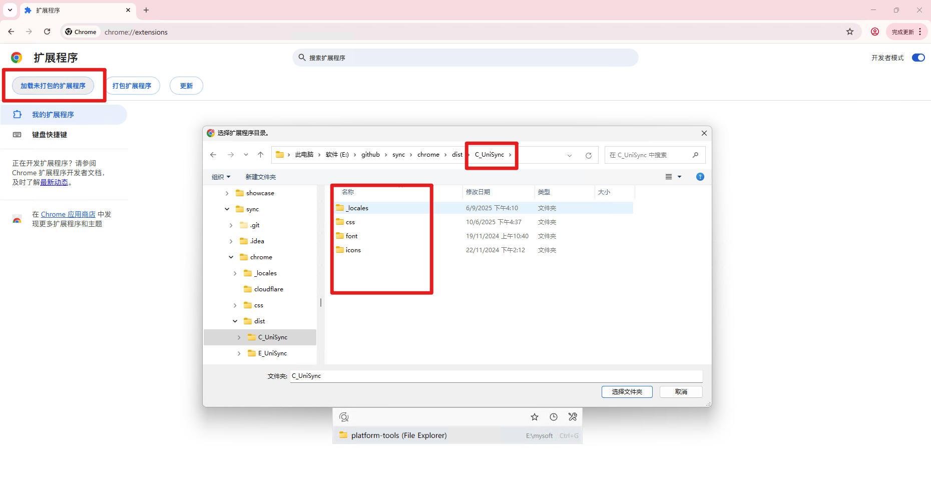This screenshot has width=931, height=499.
Task: Expand the E_UniSync tree node
Action: 239,353
